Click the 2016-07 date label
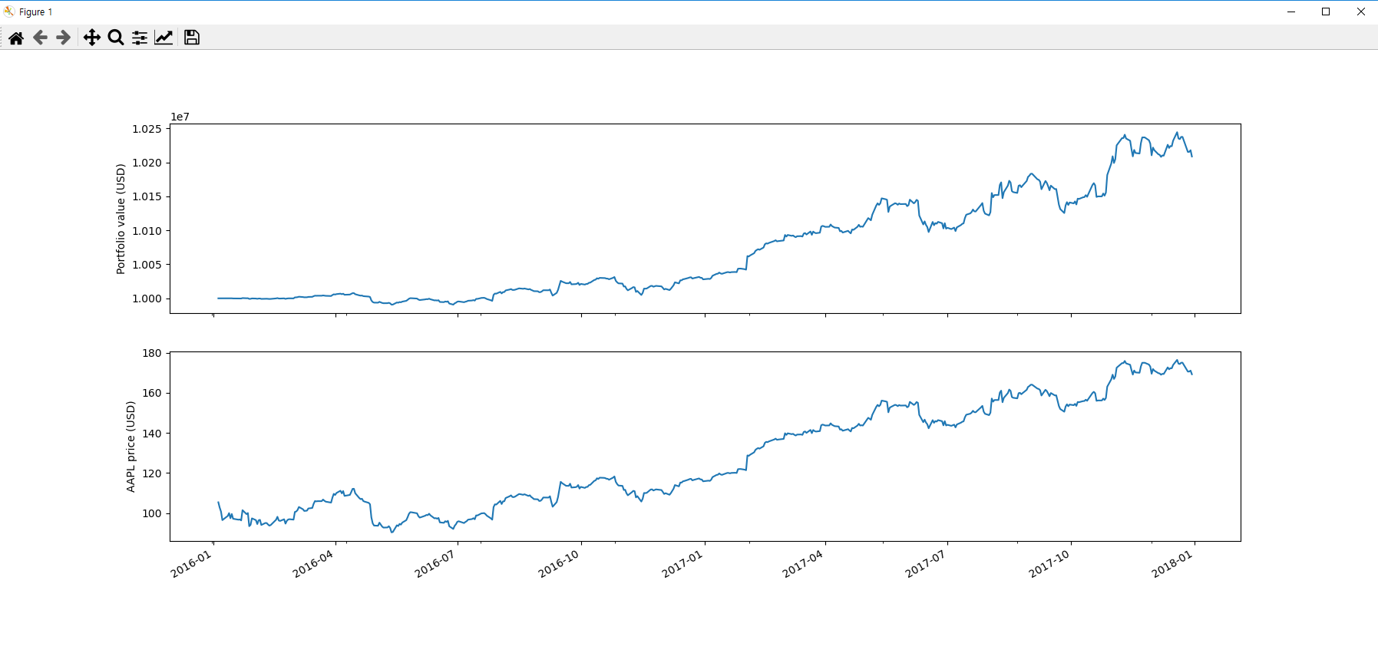Viewport: 1378px width, 663px height. pos(435,564)
